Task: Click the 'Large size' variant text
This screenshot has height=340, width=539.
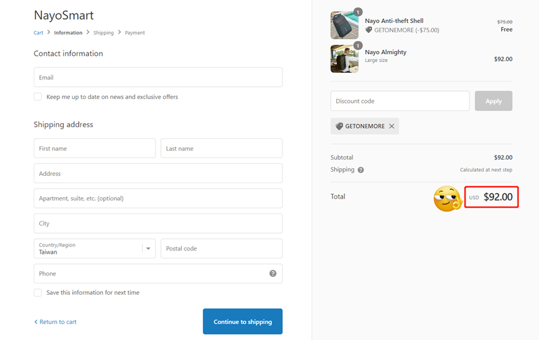Action: (x=376, y=61)
